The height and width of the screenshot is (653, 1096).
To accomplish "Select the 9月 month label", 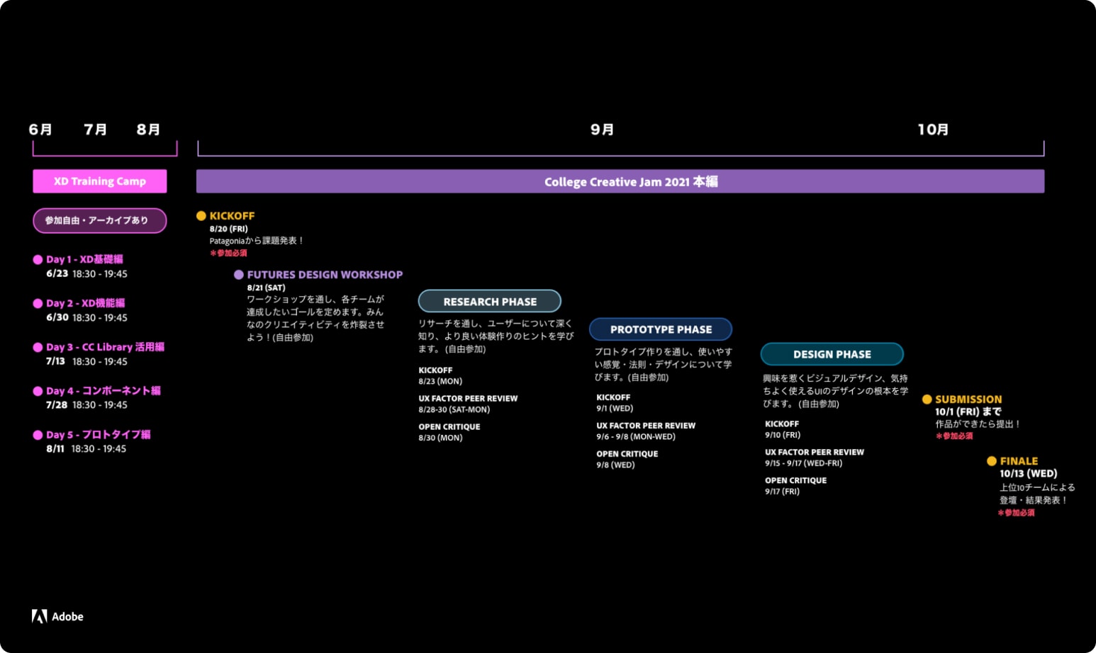I will pyautogui.click(x=602, y=130).
